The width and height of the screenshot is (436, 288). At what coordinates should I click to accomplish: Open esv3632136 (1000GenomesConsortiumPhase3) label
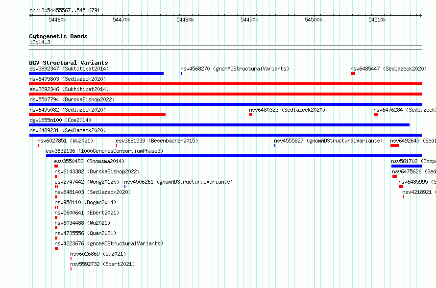point(104,151)
